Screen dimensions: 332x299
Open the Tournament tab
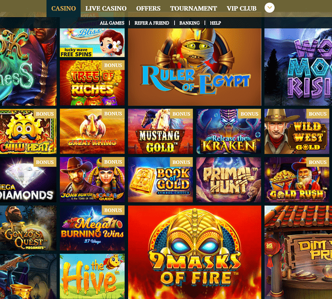click(x=194, y=9)
